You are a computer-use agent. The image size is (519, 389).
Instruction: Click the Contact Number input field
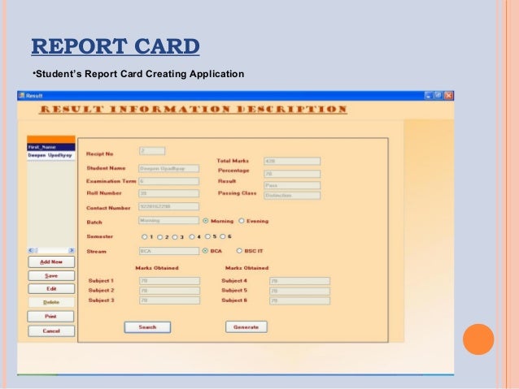[x=169, y=206]
